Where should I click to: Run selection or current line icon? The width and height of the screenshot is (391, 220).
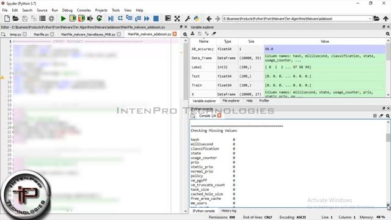click(90, 18)
